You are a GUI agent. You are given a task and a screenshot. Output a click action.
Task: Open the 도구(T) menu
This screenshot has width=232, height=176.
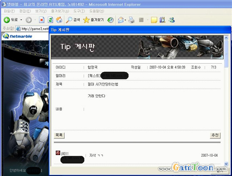tap(79, 11)
